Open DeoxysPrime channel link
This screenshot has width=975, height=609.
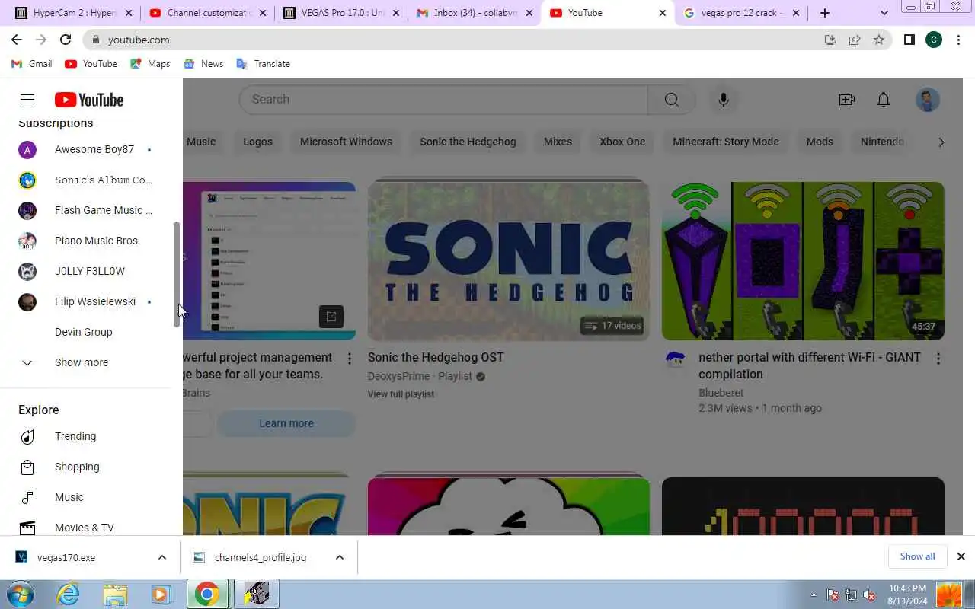point(399,376)
